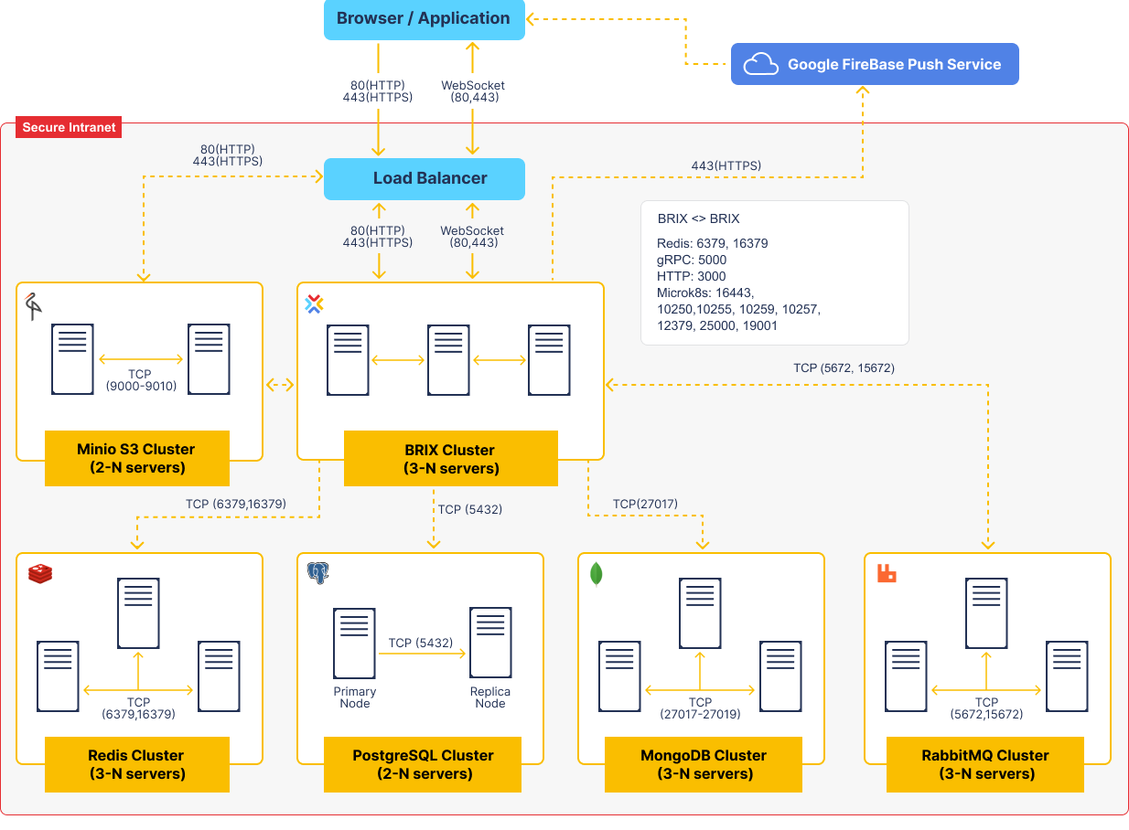Image resolution: width=1129 pixels, height=830 pixels.
Task: Click the yellow RabbitMQ Cluster banner
Action: [x=984, y=765]
